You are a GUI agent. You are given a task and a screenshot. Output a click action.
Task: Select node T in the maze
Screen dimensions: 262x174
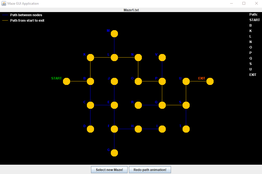186,129
